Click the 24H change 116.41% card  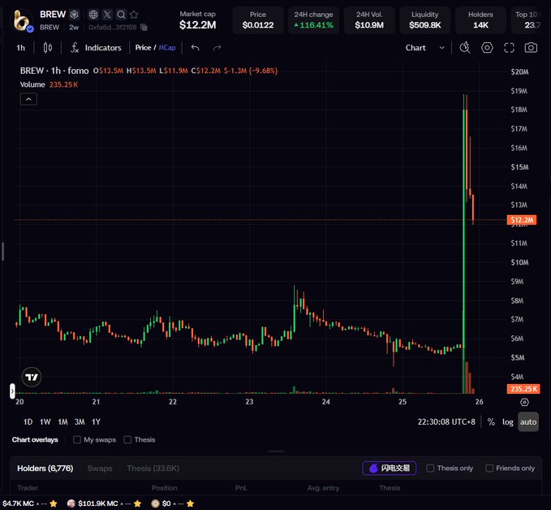coord(313,20)
